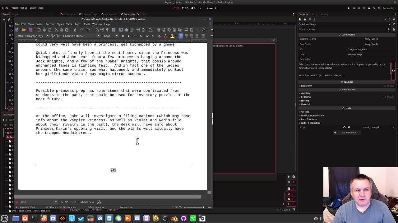
Task: Open the Format menu in Writer
Action: pos(50,24)
